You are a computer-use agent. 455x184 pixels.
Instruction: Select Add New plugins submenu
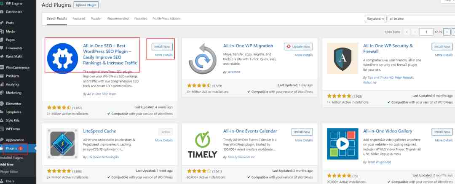7,165
